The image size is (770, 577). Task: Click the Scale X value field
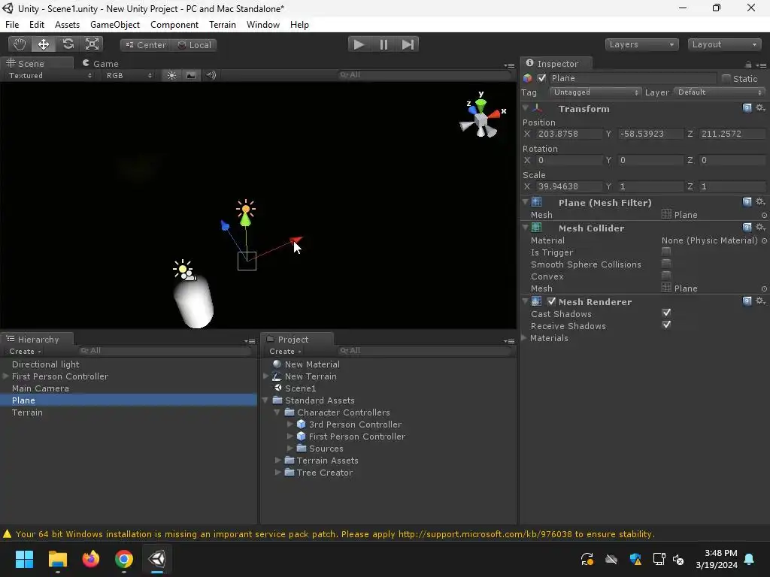568,186
